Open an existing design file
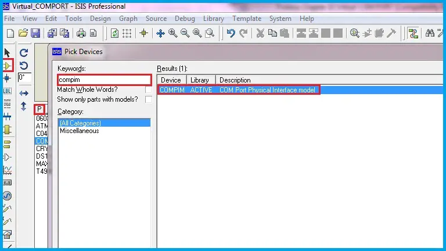446x251 pixels. tap(23, 33)
